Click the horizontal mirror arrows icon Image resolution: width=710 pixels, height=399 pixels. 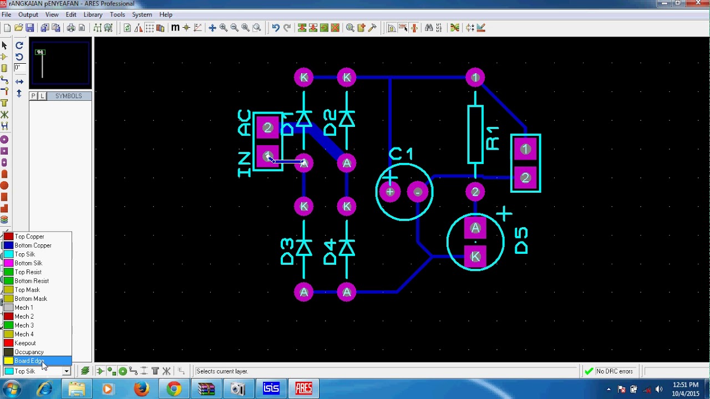(19, 81)
